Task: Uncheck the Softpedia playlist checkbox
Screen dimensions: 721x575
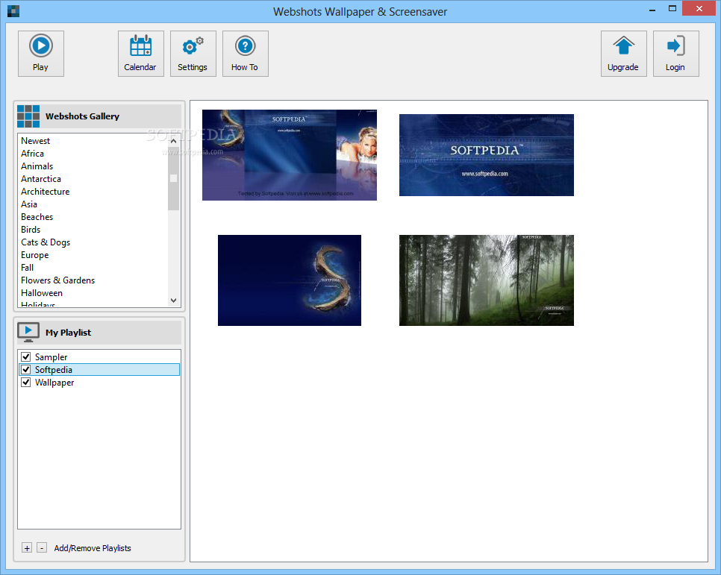Action: (x=25, y=370)
